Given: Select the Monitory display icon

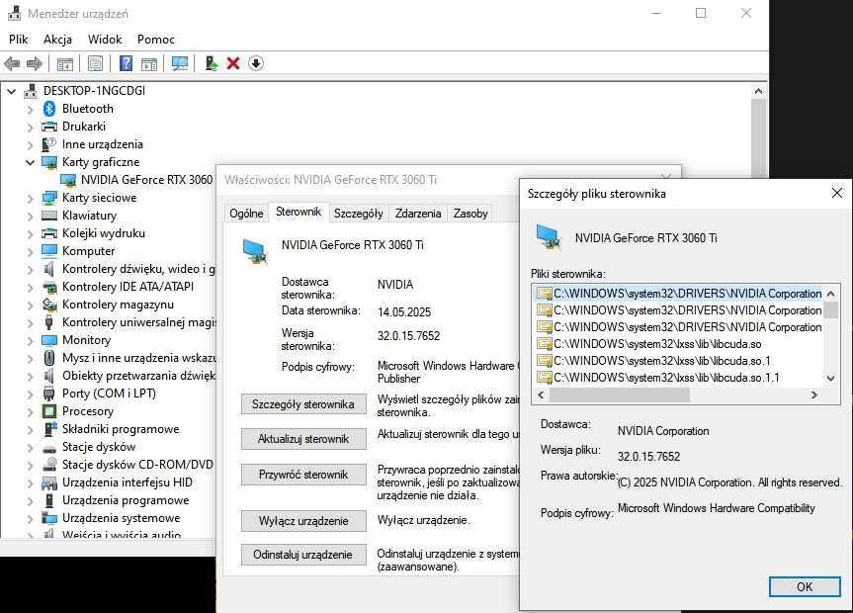Looking at the screenshot, I should coord(49,340).
